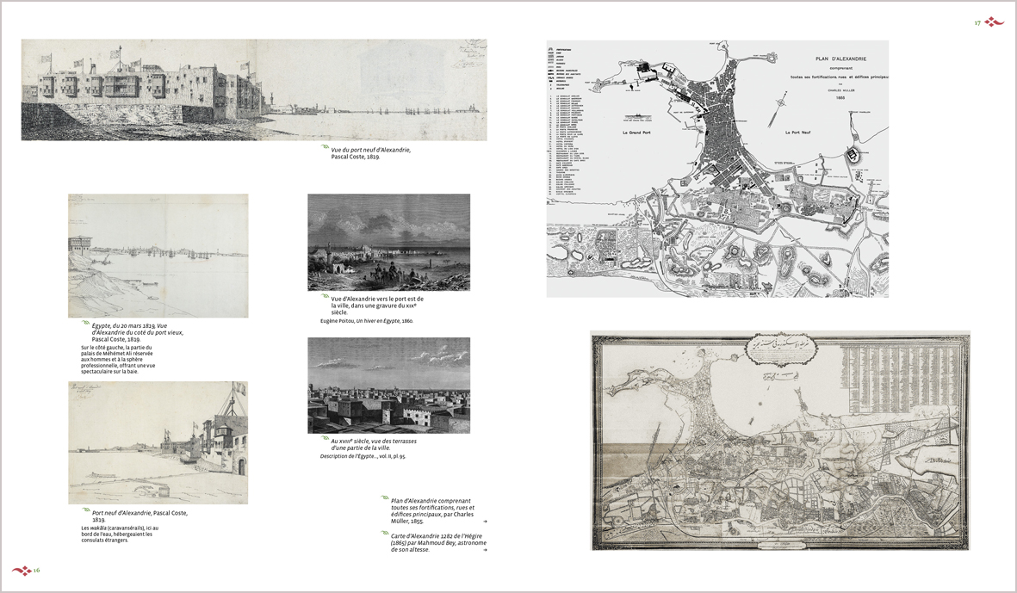Click the red ornament beside page number 16
This screenshot has width=1017, height=593.
pos(22,571)
